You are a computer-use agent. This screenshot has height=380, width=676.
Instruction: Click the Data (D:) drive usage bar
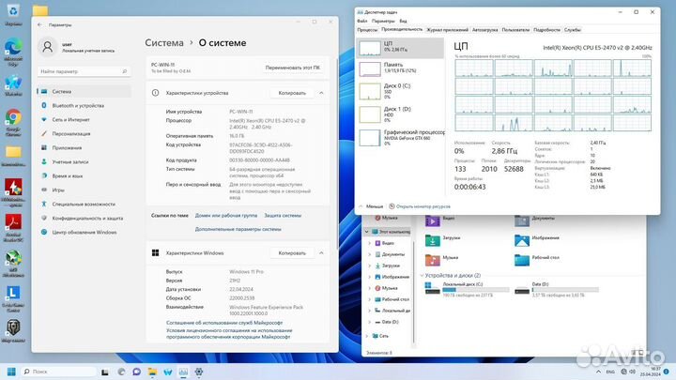click(565, 290)
